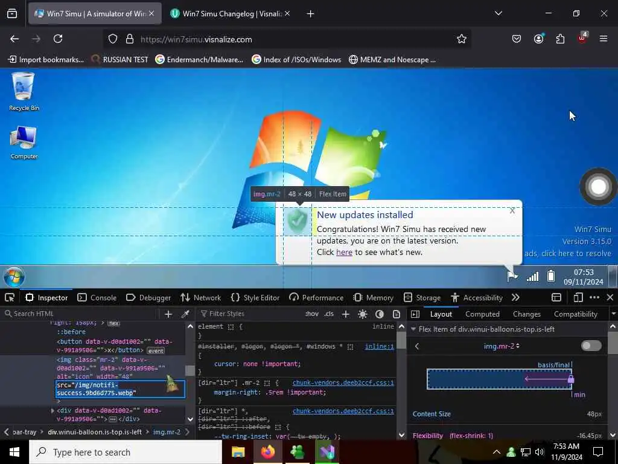This screenshot has width=618, height=464.
Task: Follow the 'here' link in the balloon
Action: (x=344, y=252)
